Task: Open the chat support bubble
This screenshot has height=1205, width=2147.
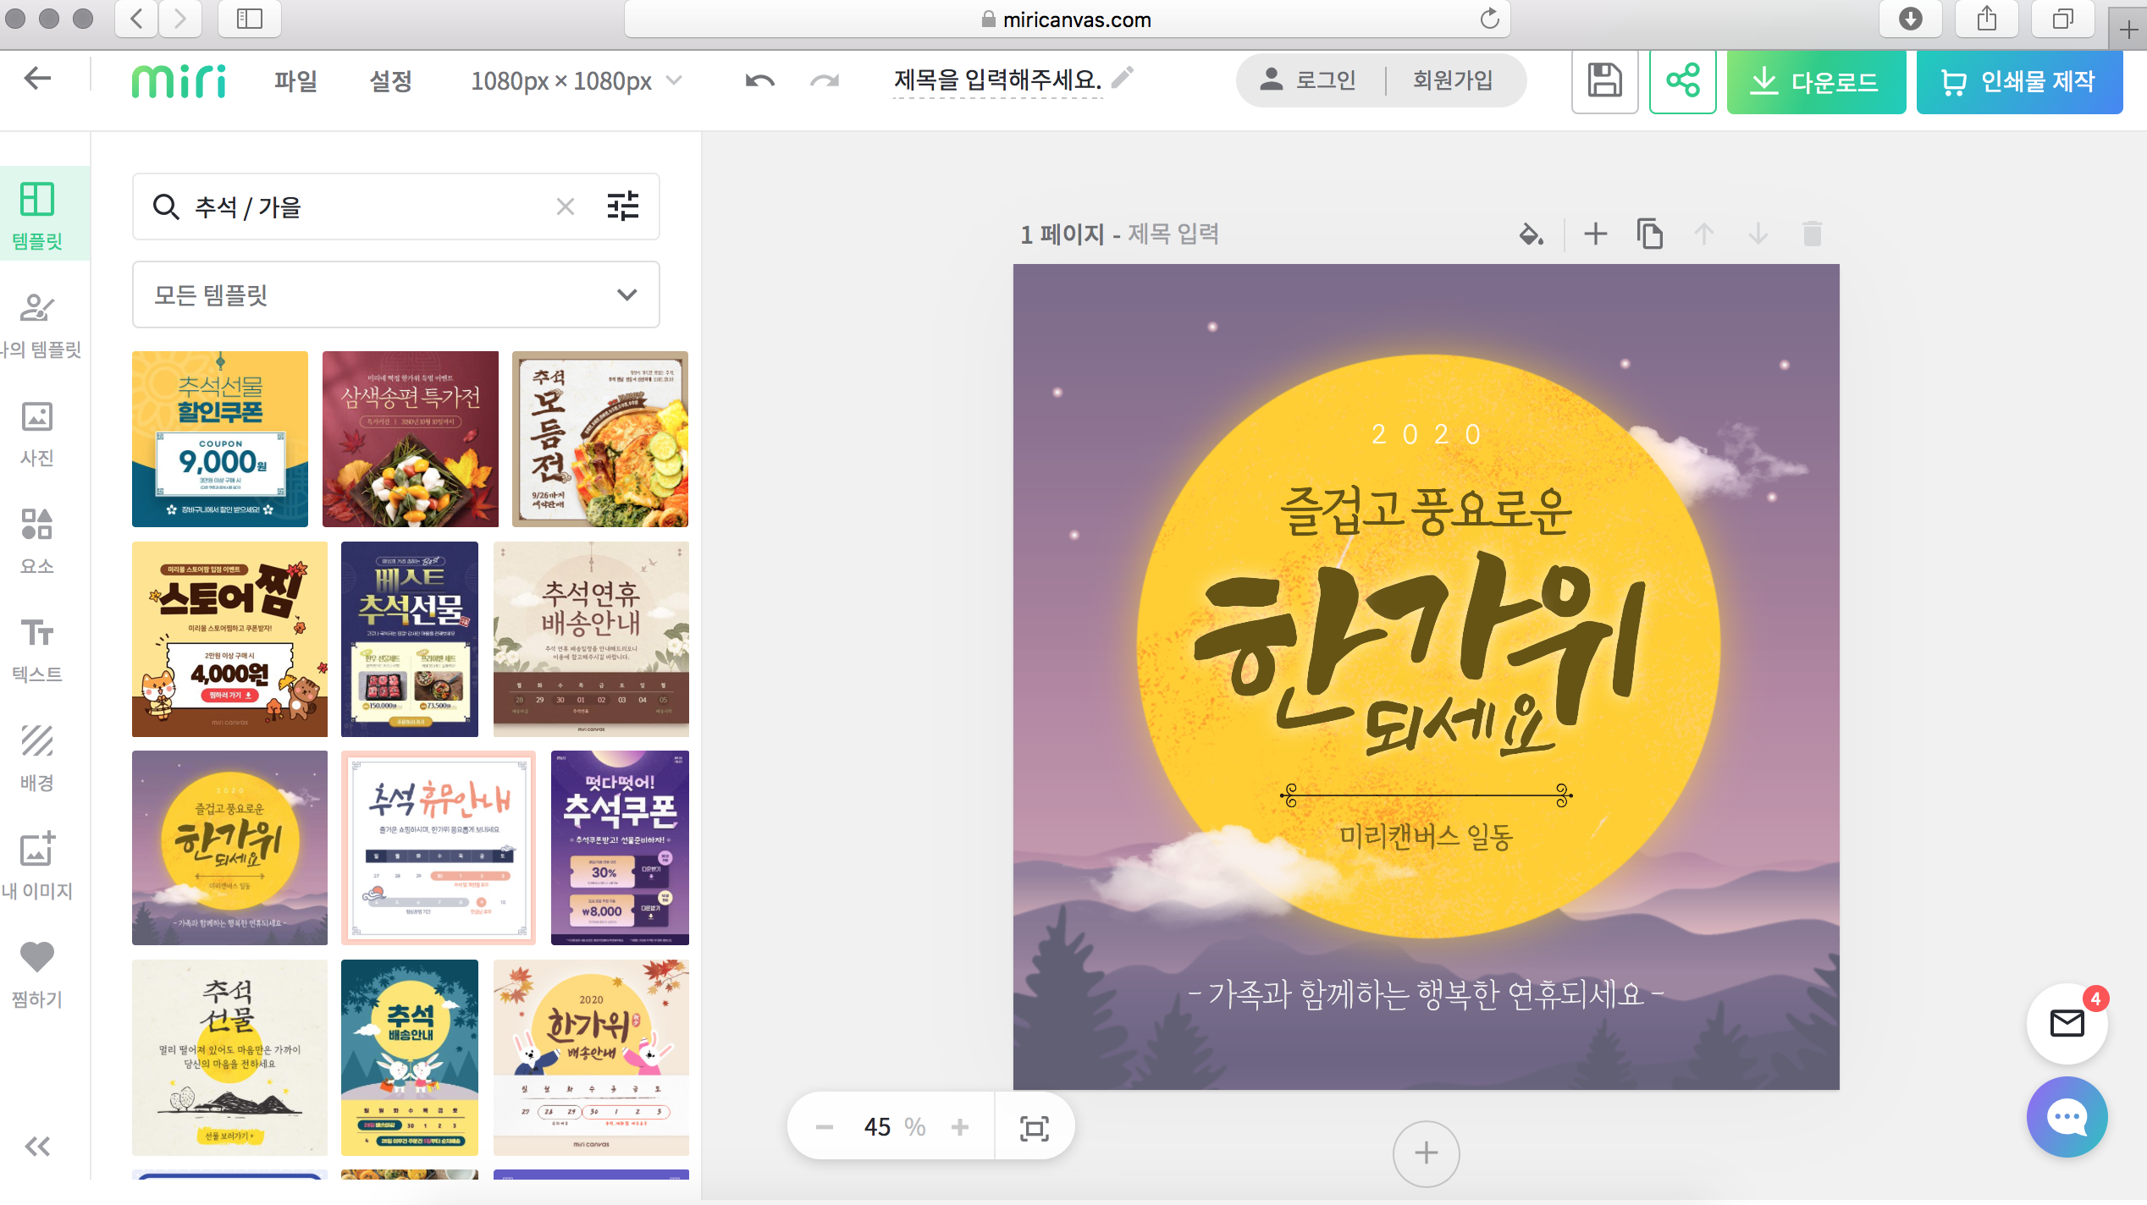Action: click(x=2067, y=1117)
